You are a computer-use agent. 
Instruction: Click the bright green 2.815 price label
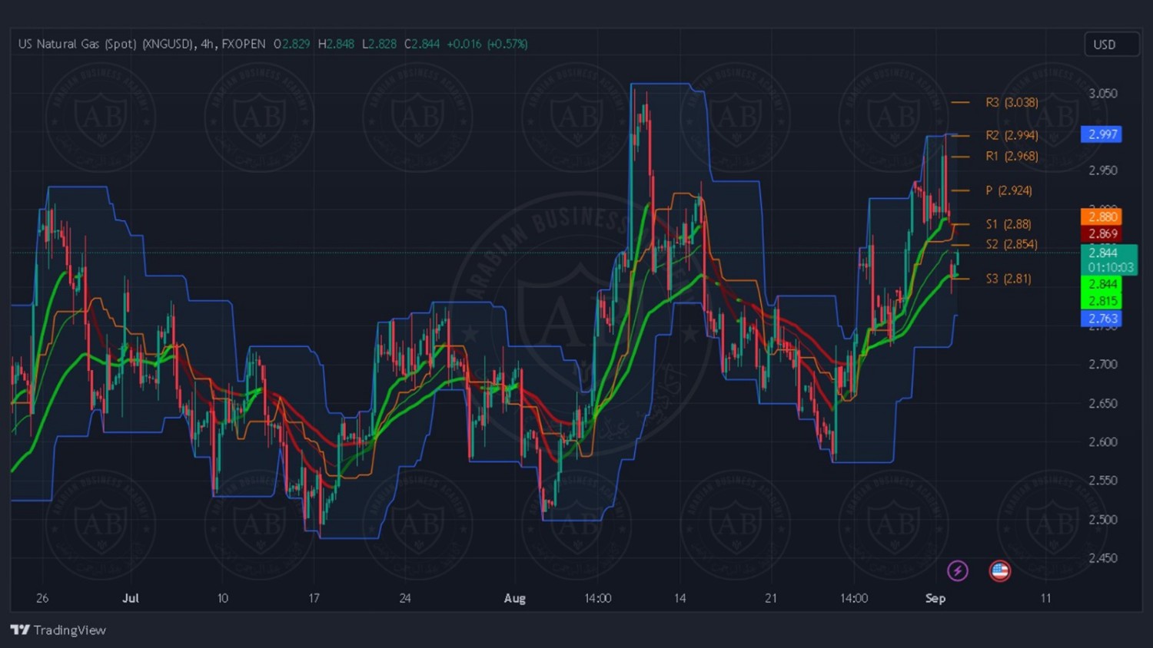point(1101,301)
